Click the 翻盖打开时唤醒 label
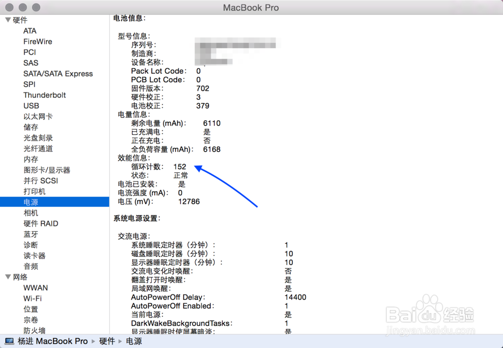The image size is (503, 348). [x=158, y=280]
